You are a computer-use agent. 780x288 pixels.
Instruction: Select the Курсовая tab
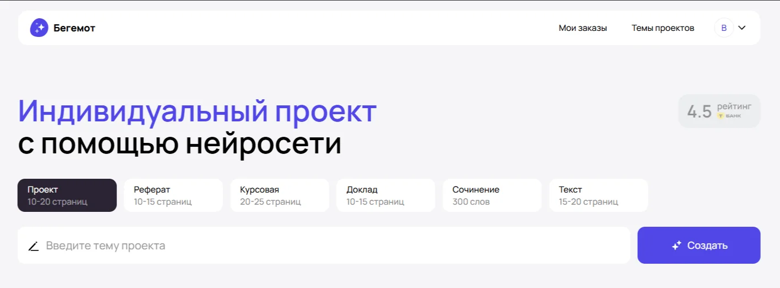[280, 195]
